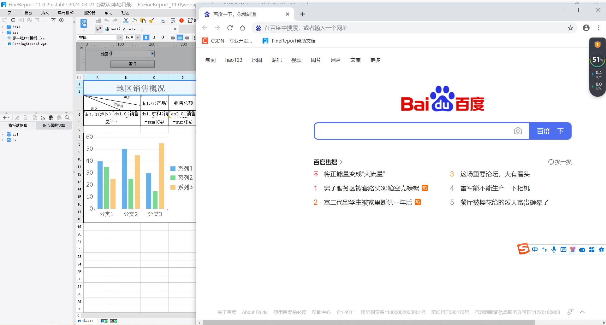
Task: Click the red notification badge icon
Action: tap(181, 20)
